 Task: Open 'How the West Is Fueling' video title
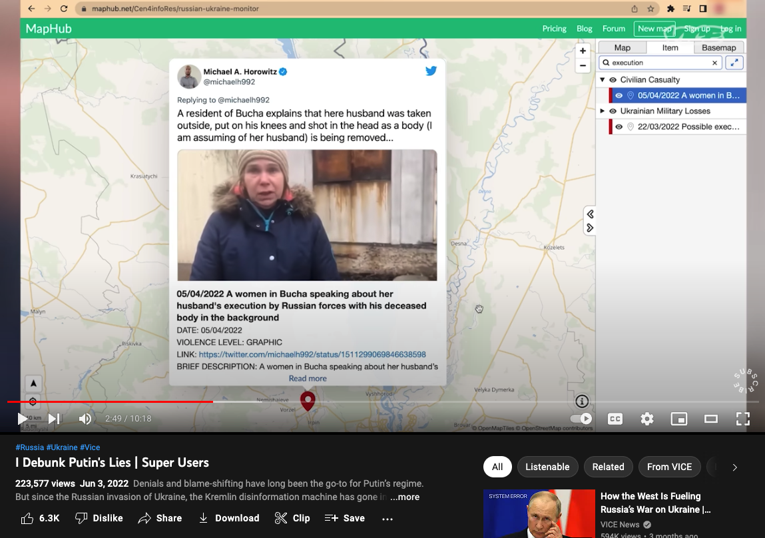[x=655, y=503]
